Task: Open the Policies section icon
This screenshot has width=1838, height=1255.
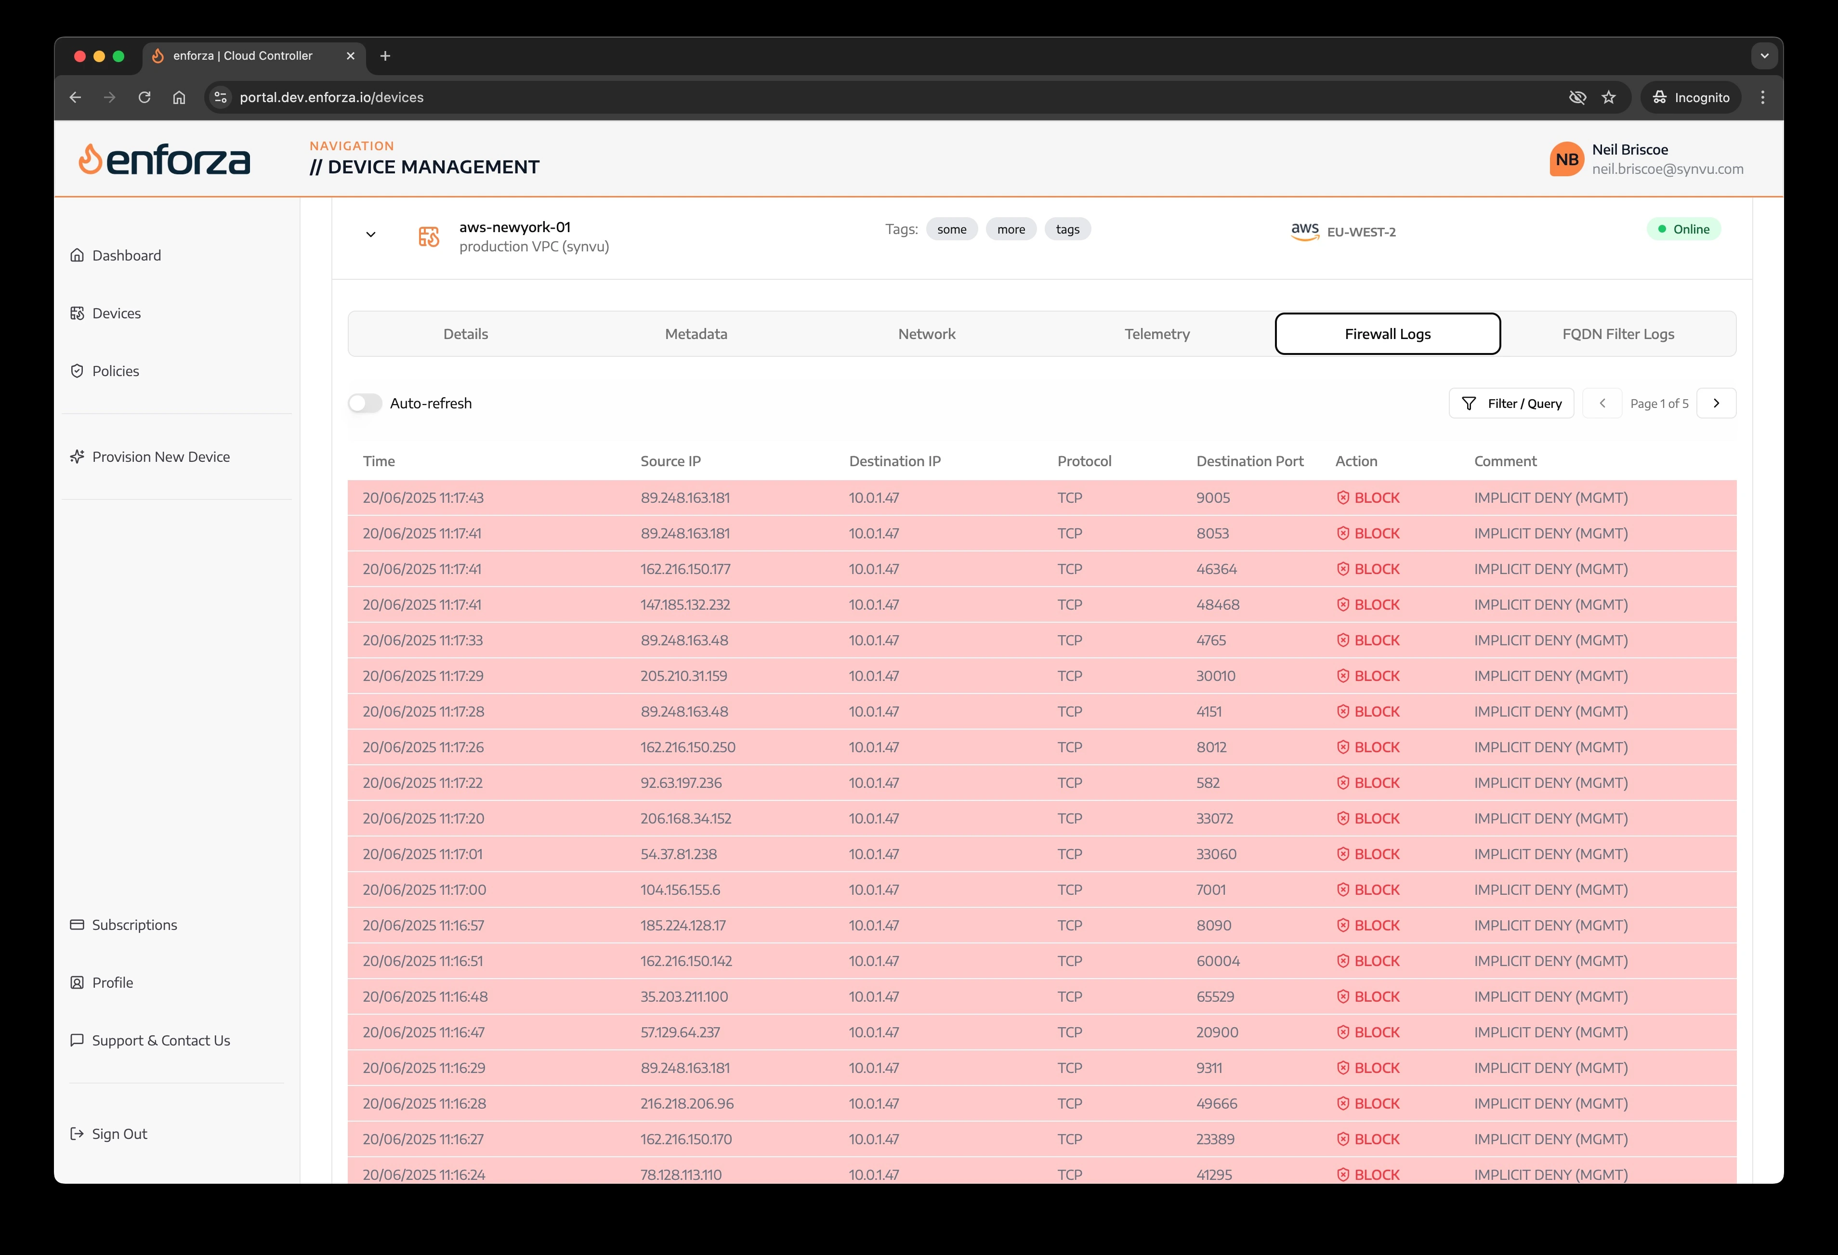Action: tap(77, 370)
